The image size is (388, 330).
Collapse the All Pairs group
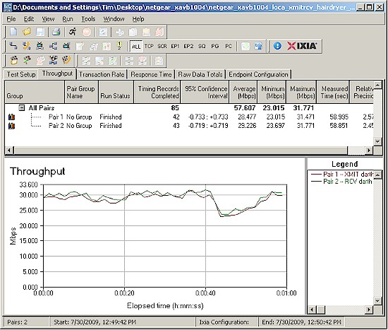click(22, 108)
